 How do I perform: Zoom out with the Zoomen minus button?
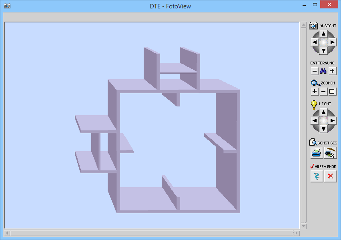click(323, 92)
